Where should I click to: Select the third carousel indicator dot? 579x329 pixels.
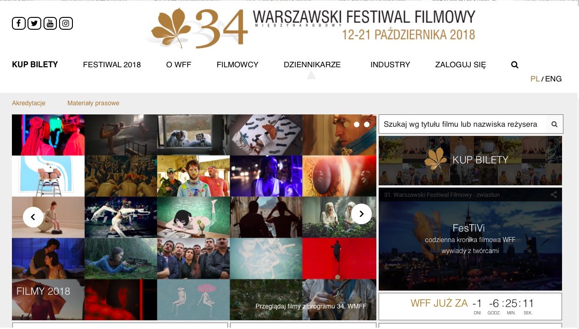[367, 124]
